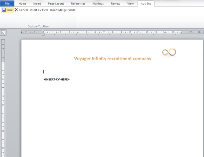Image resolution: width=204 pixels, height=157 pixels.
Task: Select the infinity logo image in header
Action: pos(169,52)
